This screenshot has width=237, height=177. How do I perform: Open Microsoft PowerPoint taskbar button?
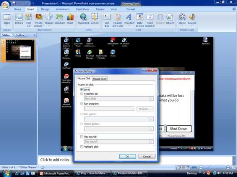[55, 174]
